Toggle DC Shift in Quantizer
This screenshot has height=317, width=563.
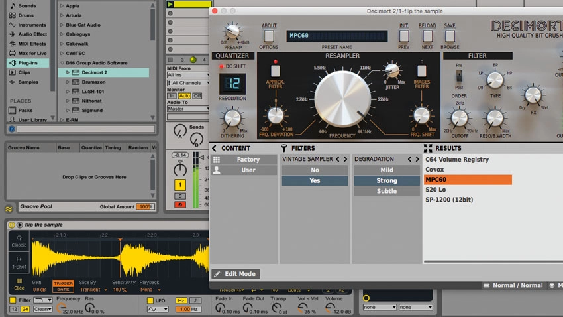tap(221, 66)
